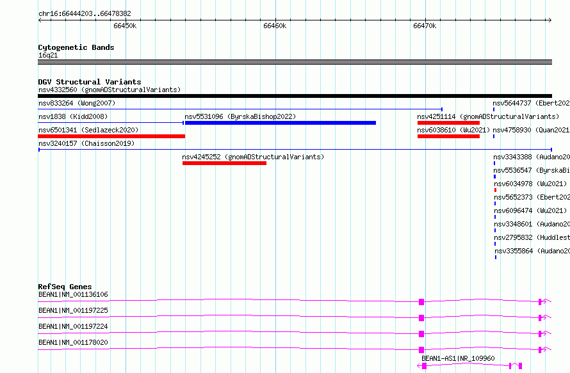Open the nsv4251114 (gnomADStructuralVariants) label
This screenshot has height=373, width=570.
[x=488, y=116]
